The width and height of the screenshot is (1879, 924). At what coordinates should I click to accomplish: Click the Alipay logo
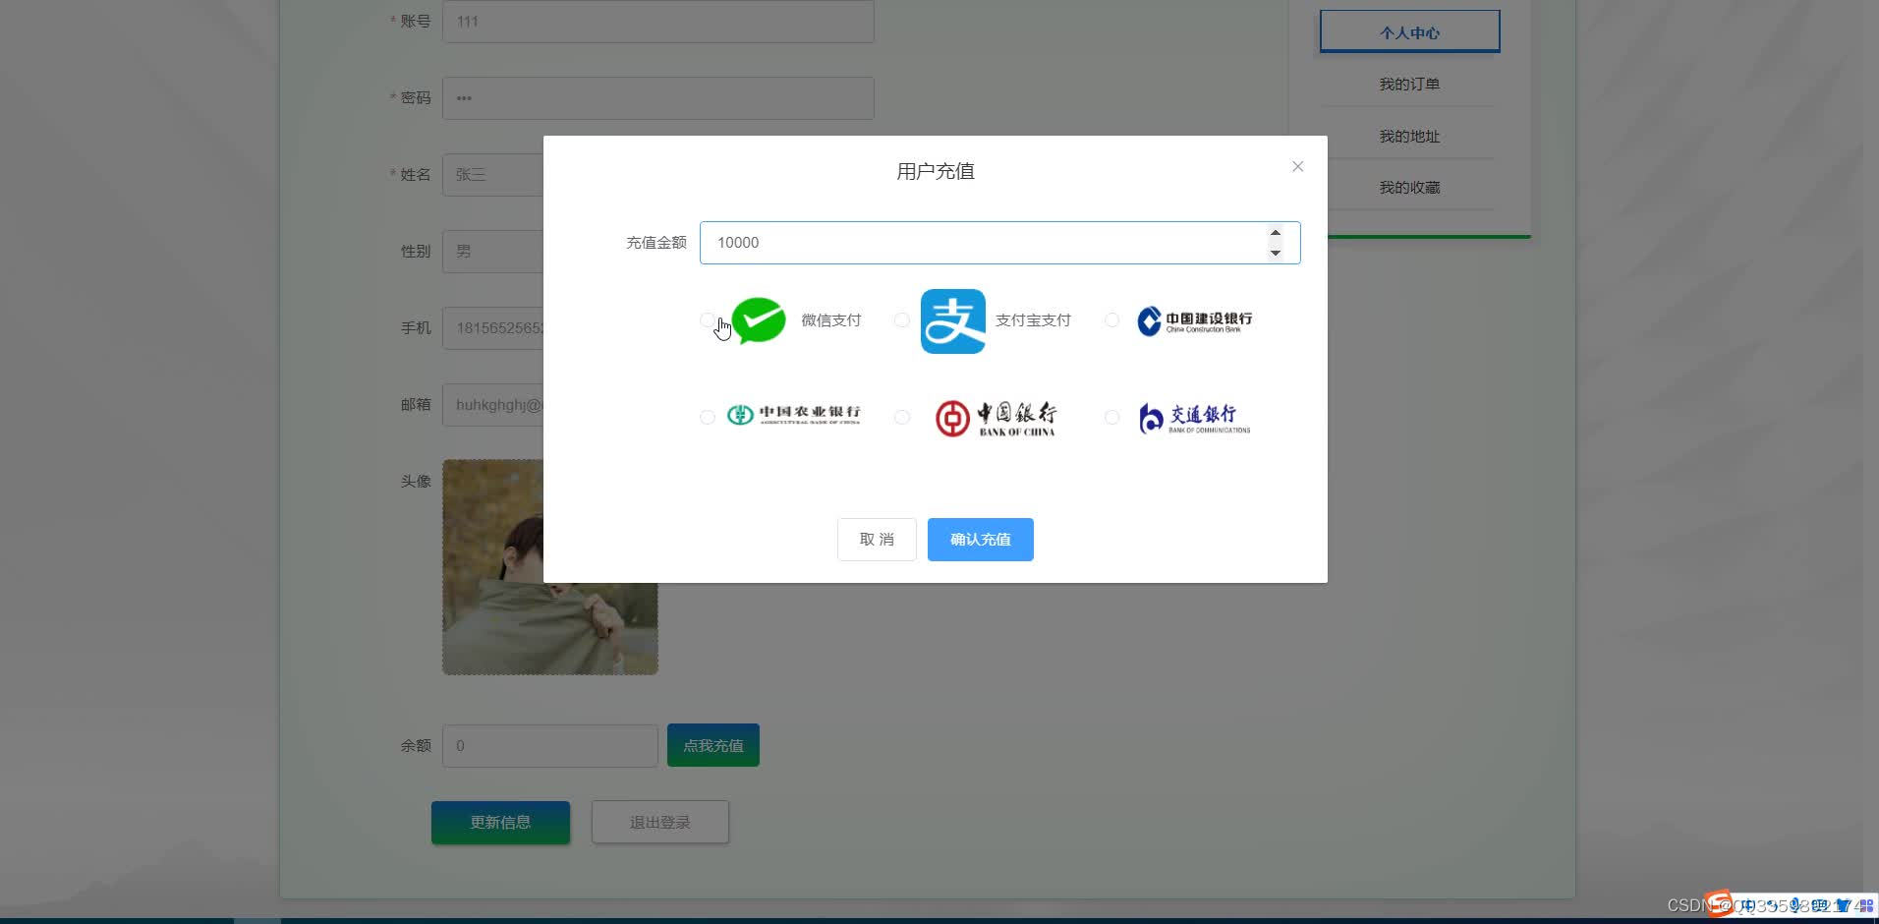953,320
